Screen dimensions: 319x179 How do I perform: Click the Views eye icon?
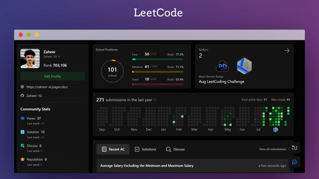[x=22, y=118]
